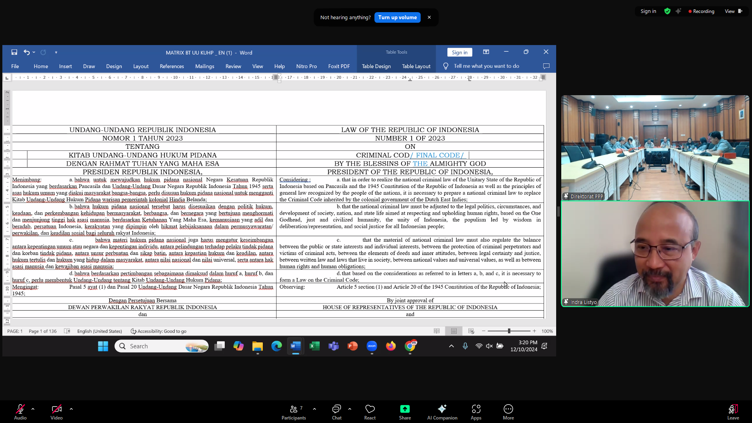Select the Layout ribbon tab
Screen dimensions: 752x423
pyautogui.click(x=141, y=66)
